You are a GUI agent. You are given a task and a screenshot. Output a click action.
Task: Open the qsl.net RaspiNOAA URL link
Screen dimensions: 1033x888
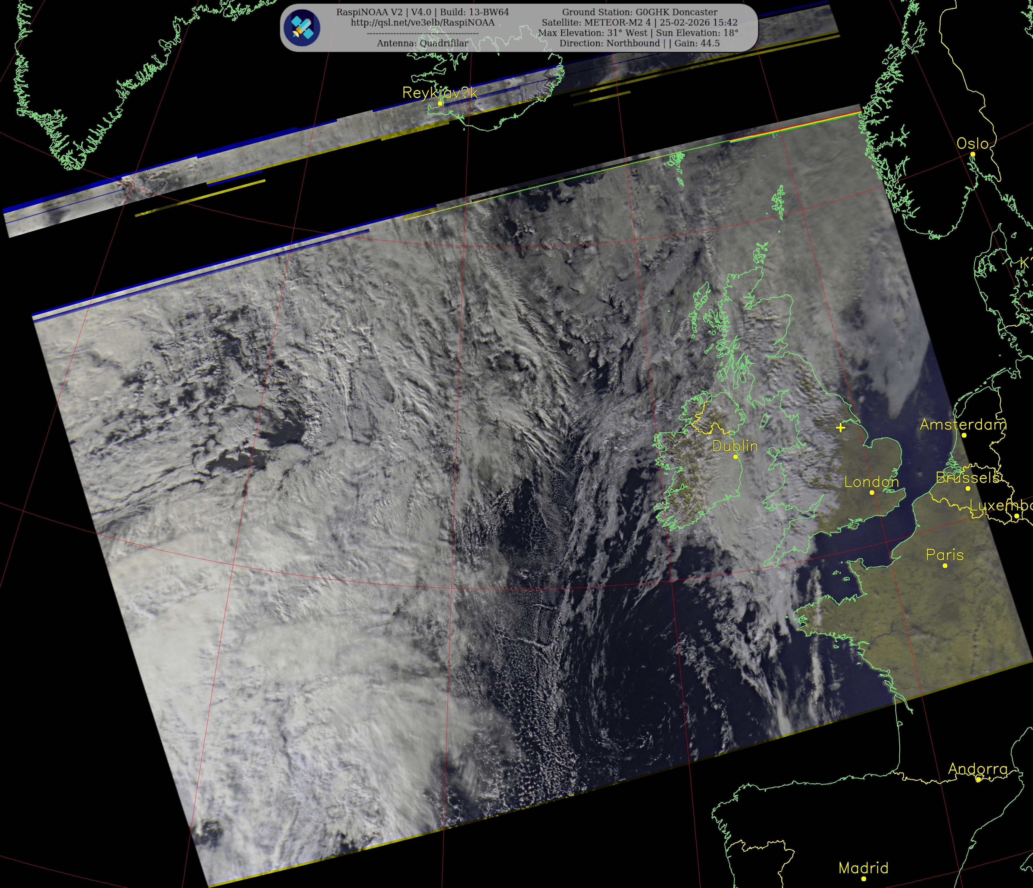click(422, 22)
